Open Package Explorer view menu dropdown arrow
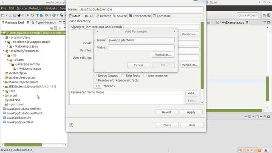The height and width of the screenshot is (153, 272). click(65, 28)
